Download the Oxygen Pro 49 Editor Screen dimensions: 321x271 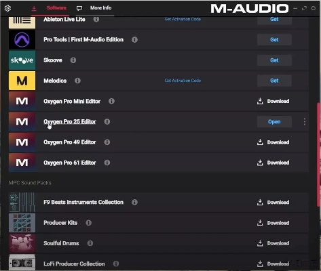pyautogui.click(x=273, y=142)
